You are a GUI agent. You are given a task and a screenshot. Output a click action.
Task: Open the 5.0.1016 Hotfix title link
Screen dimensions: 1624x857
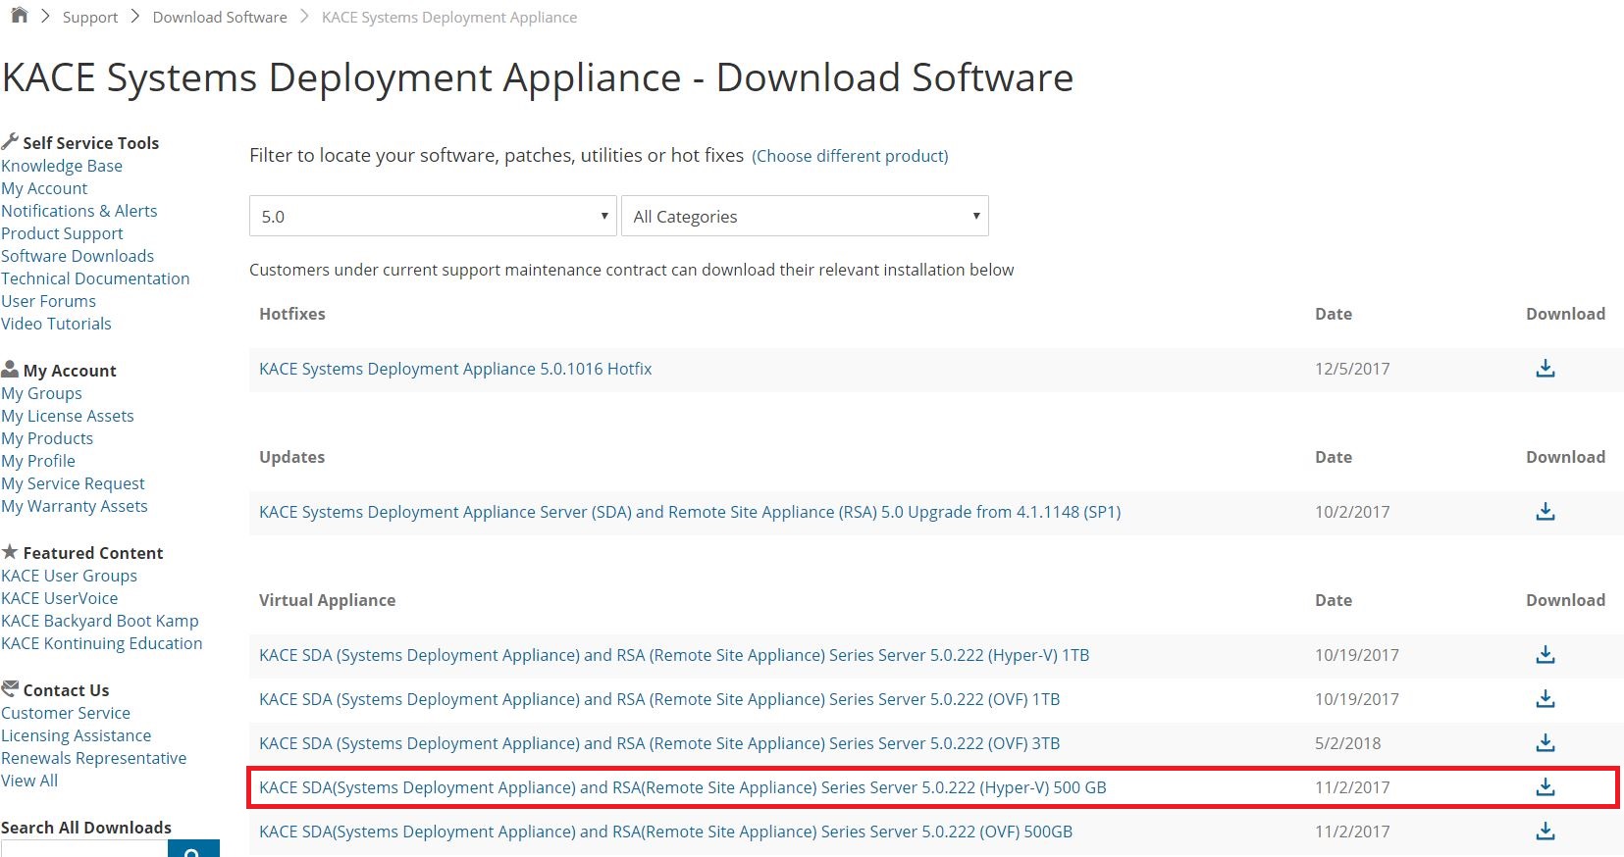[x=455, y=369]
